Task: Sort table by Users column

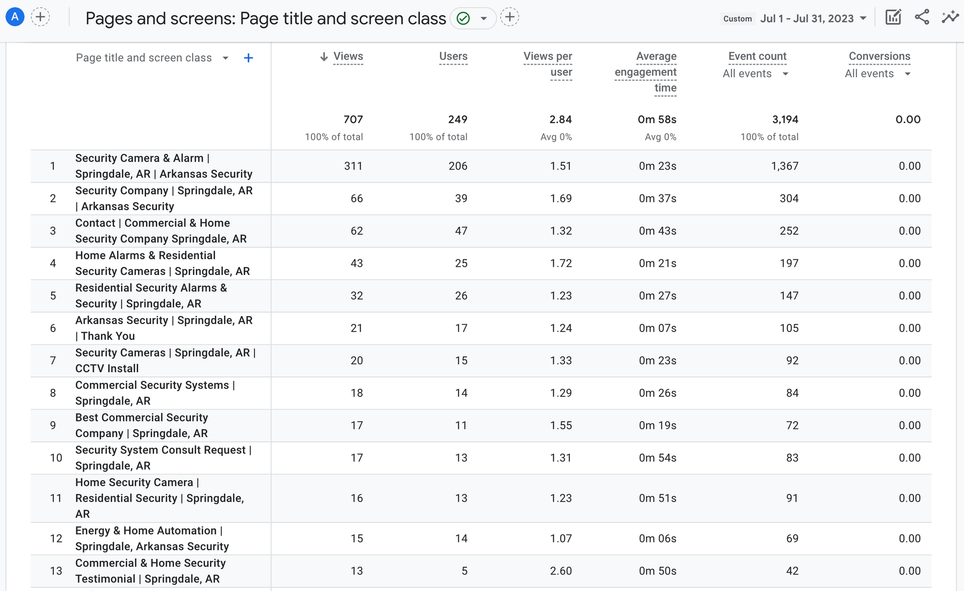Action: pos(453,57)
